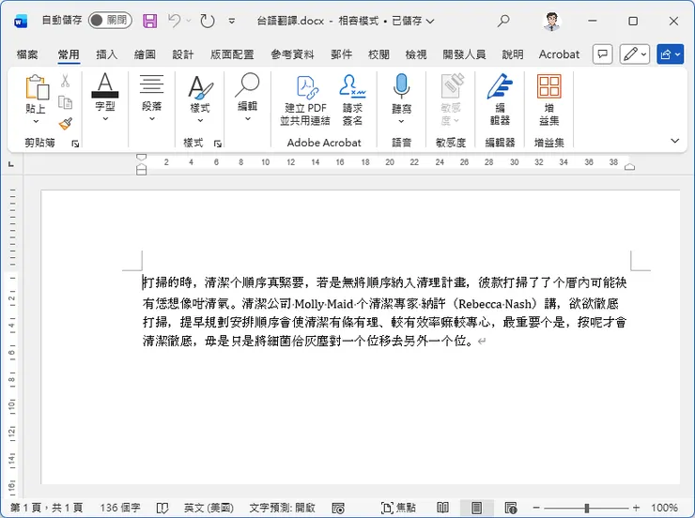Expand the 聽寫 dictation options arrow
Screen dimensions: 695x518
(x=401, y=121)
